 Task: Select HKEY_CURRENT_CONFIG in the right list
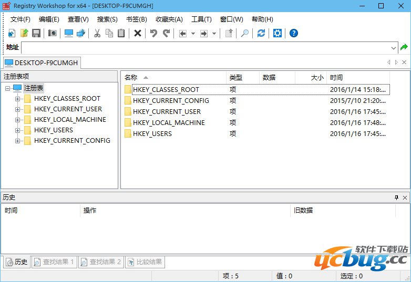171,100
